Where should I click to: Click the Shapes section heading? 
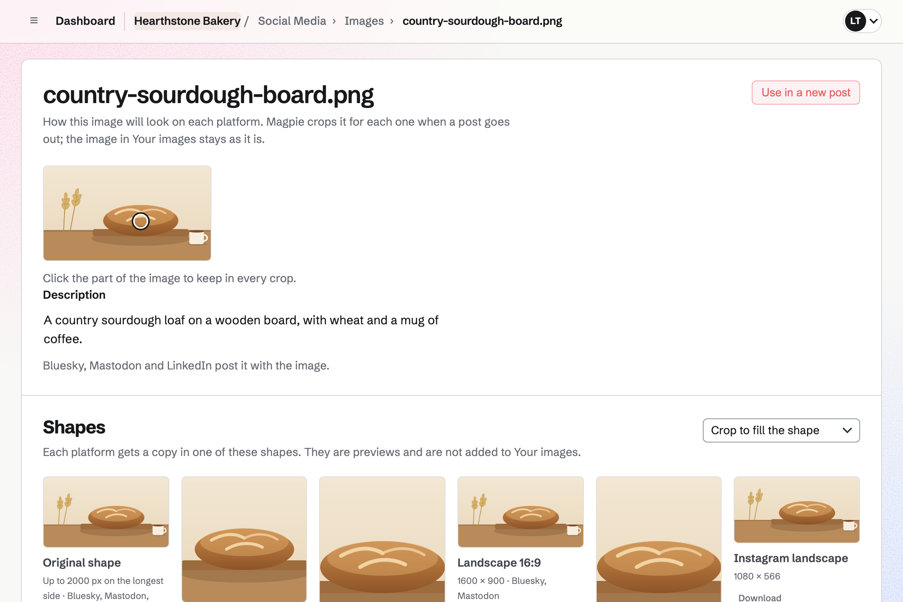(74, 427)
